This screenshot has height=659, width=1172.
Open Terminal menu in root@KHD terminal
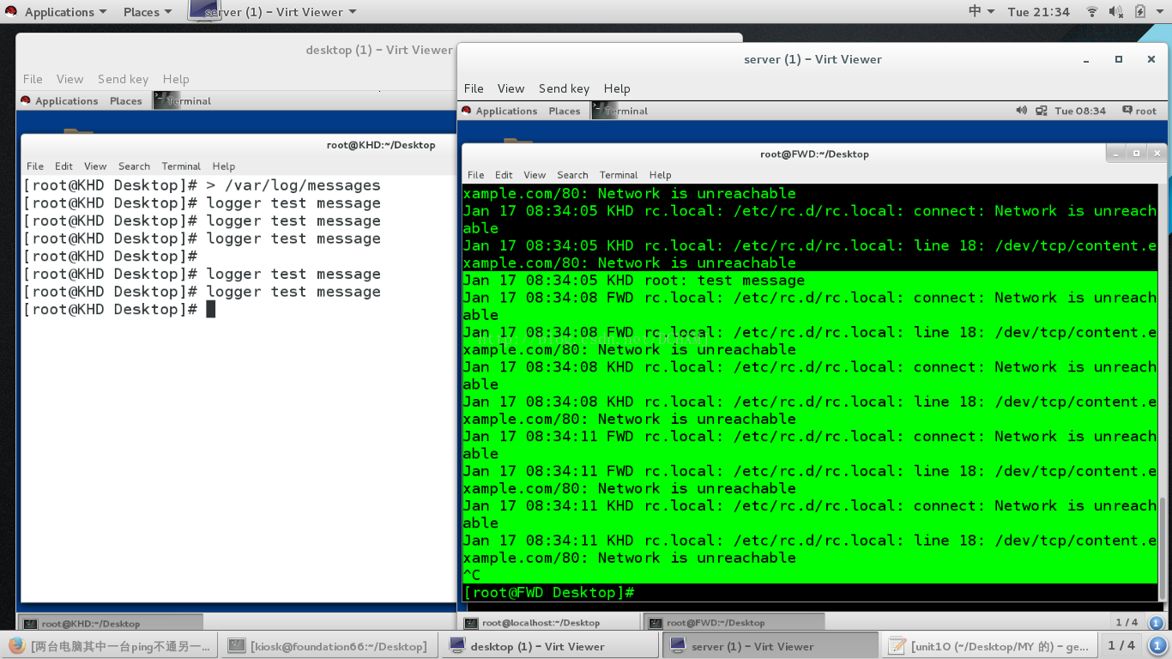pos(181,166)
